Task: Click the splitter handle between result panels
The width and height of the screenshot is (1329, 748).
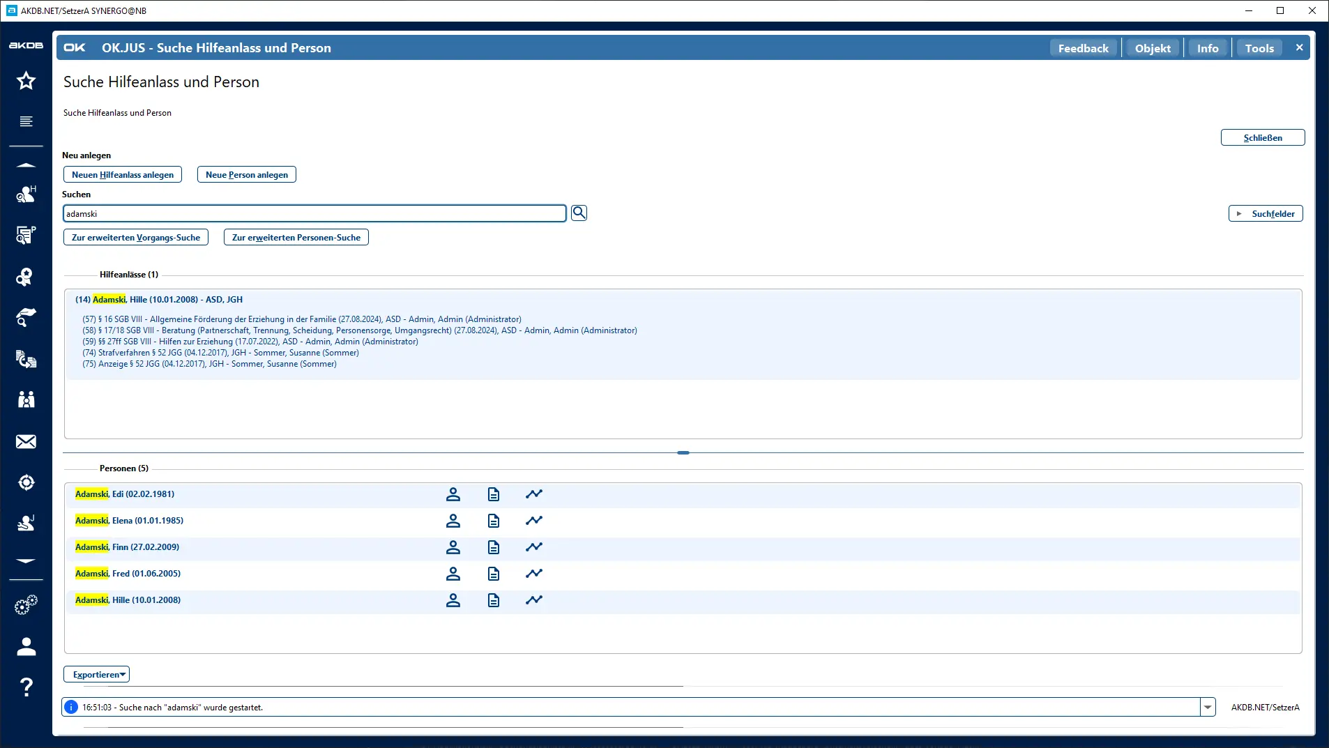Action: pyautogui.click(x=683, y=453)
